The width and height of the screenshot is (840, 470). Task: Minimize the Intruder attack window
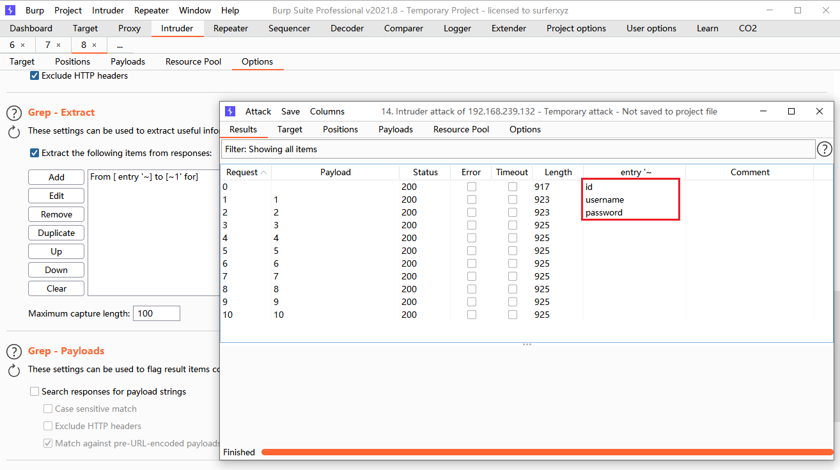[763, 111]
